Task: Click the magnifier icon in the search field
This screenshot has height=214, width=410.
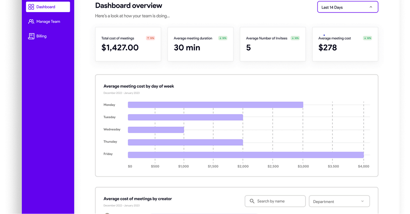Action: pyautogui.click(x=252, y=201)
